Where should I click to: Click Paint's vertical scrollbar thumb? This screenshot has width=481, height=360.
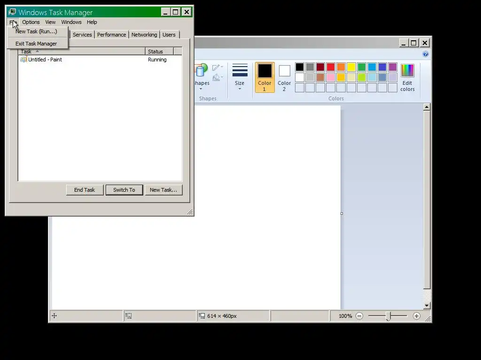pos(427,200)
